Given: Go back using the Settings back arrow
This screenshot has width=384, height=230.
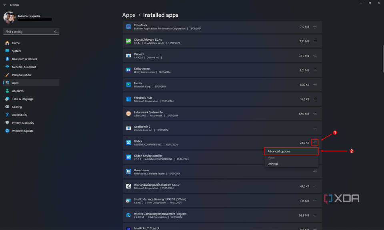Looking at the screenshot, I should (x=5, y=5).
